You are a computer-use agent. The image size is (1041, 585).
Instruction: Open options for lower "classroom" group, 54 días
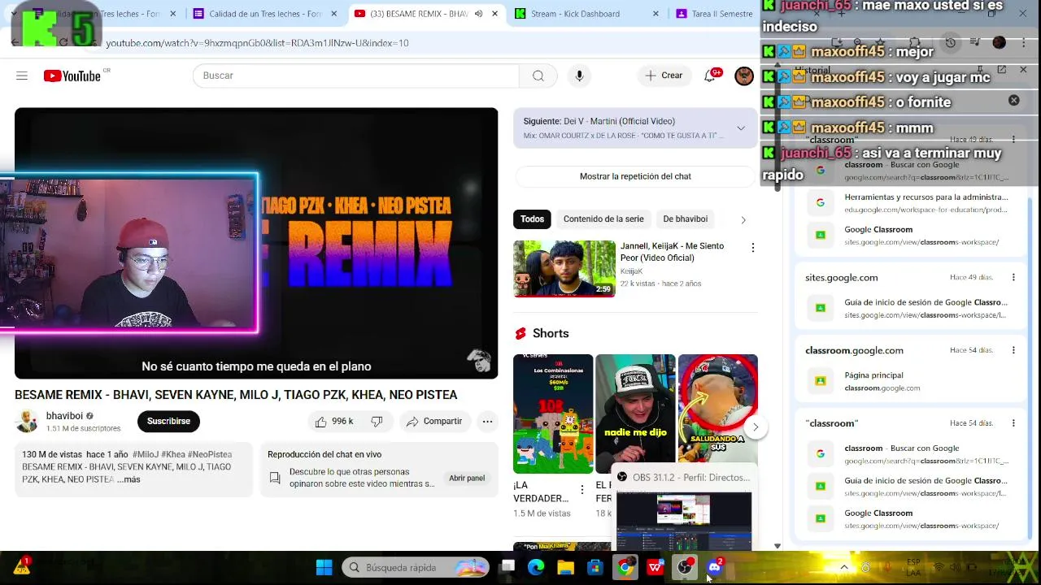(1013, 423)
